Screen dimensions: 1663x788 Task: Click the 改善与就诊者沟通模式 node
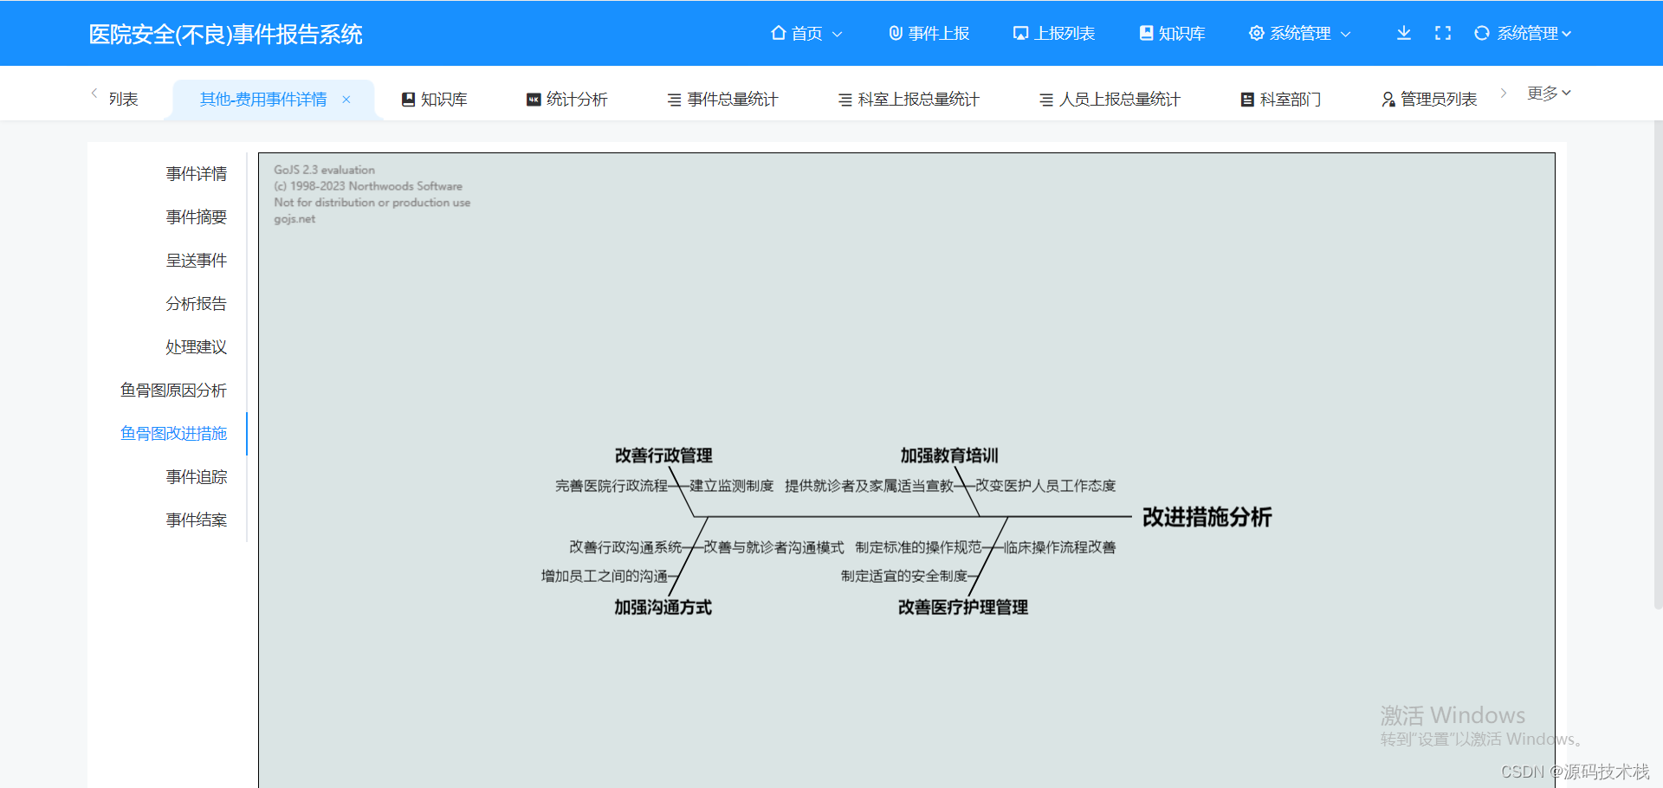click(773, 547)
